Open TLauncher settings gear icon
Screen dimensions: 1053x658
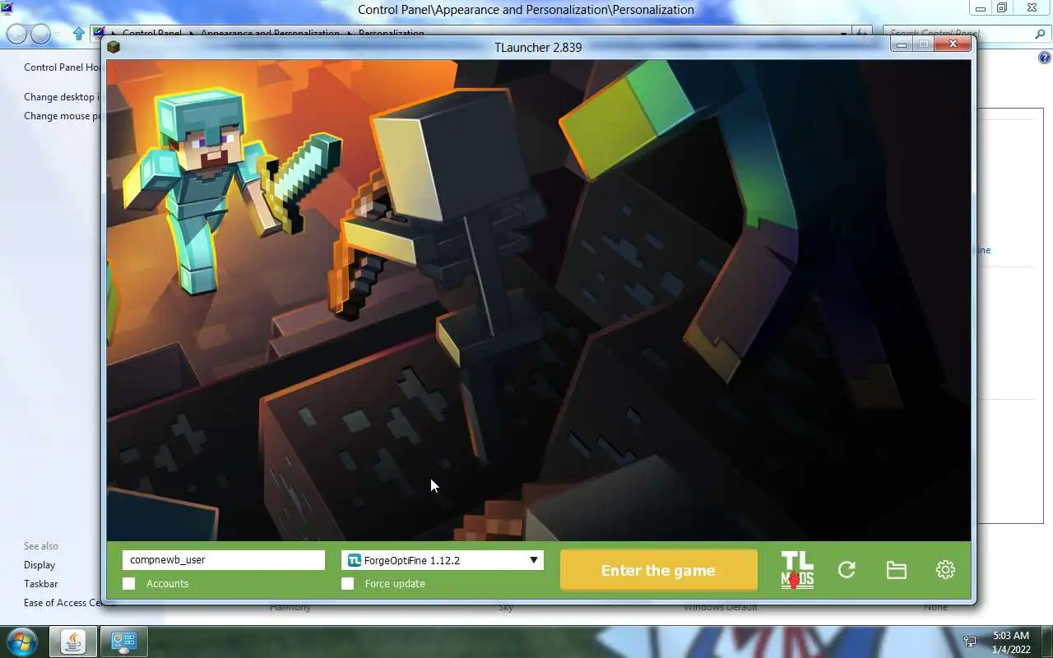coord(945,570)
